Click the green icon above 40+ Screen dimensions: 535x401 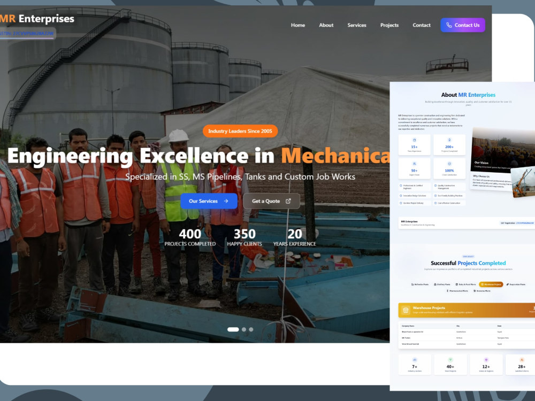click(x=450, y=360)
